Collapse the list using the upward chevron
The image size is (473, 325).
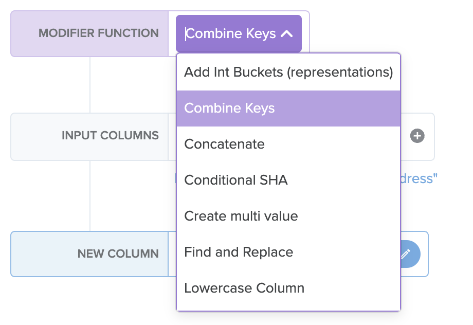[287, 34]
